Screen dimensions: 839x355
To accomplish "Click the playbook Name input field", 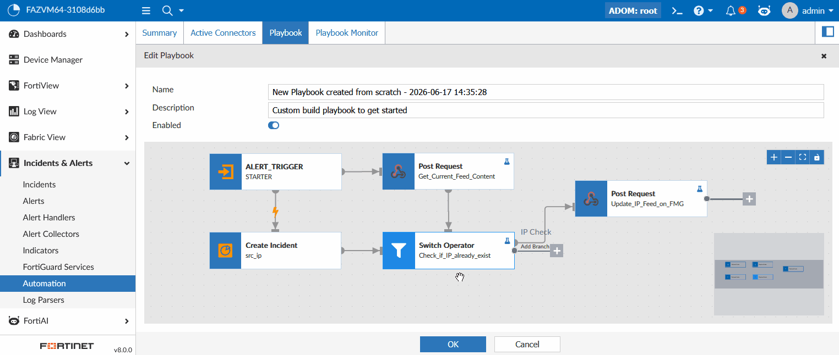I will click(546, 92).
